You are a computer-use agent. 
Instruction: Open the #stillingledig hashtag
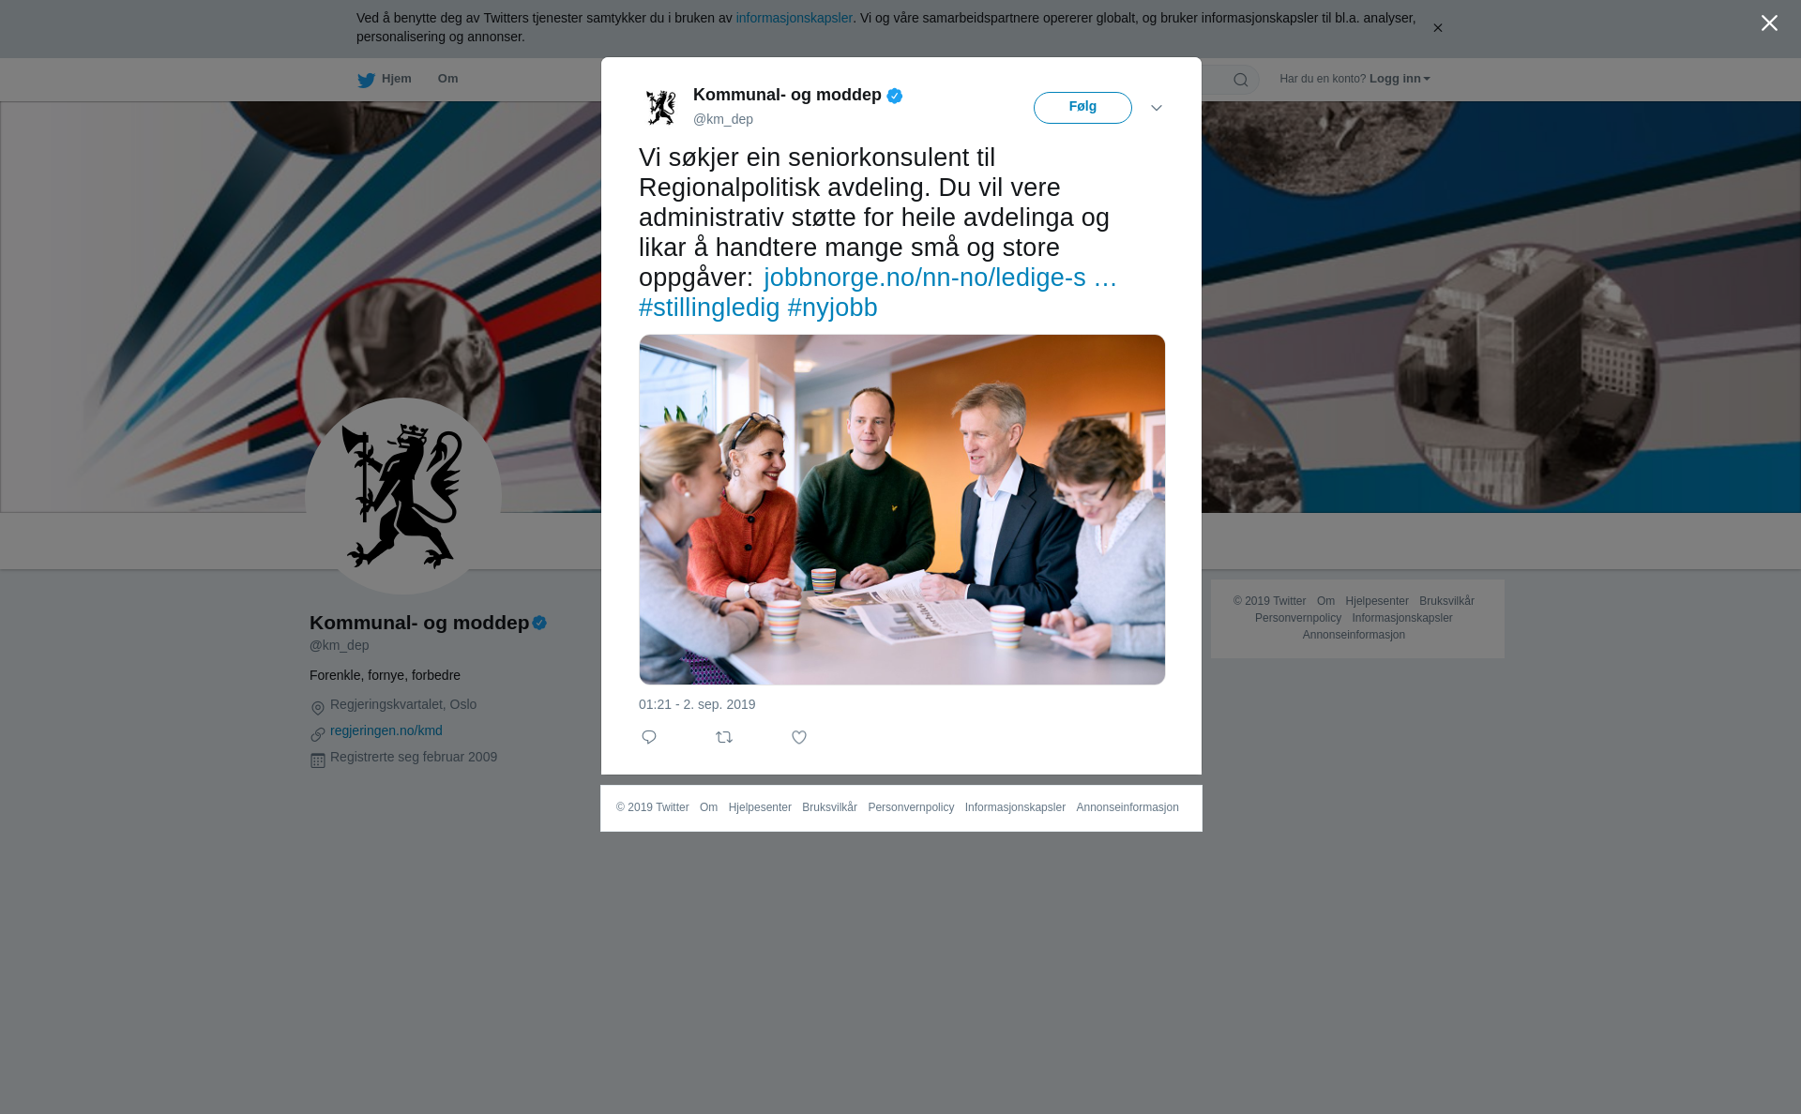pos(709,308)
